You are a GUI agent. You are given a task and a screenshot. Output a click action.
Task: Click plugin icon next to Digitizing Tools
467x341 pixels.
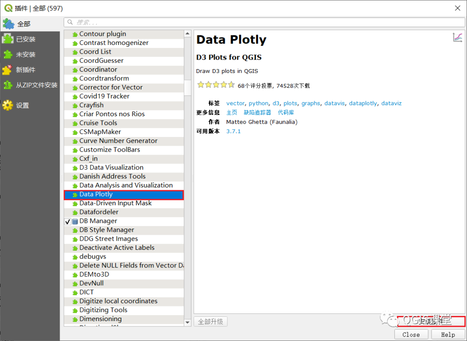pyautogui.click(x=75, y=311)
